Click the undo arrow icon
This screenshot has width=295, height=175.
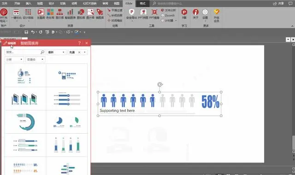click(x=33, y=32)
